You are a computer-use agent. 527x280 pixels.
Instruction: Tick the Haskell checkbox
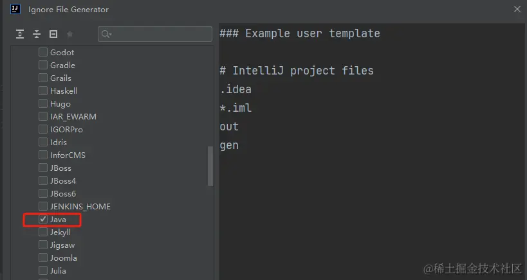(43, 91)
